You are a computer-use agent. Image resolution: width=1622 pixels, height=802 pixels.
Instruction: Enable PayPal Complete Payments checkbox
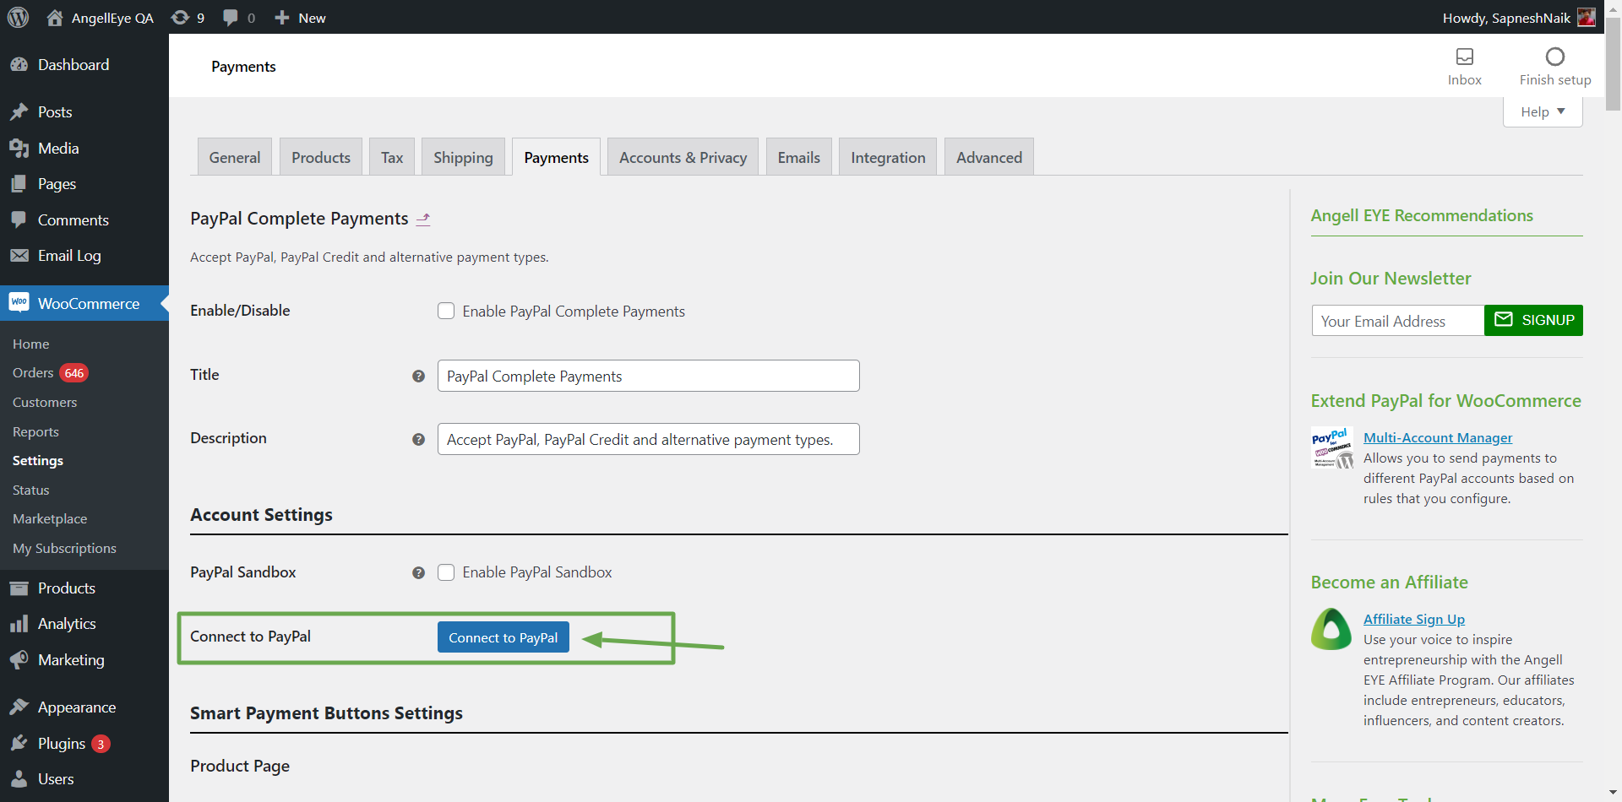[446, 311]
